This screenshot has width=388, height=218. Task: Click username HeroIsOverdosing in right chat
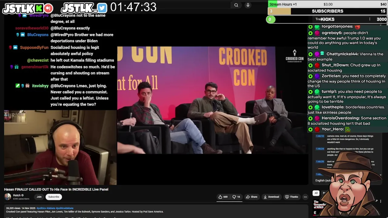coord(341,118)
